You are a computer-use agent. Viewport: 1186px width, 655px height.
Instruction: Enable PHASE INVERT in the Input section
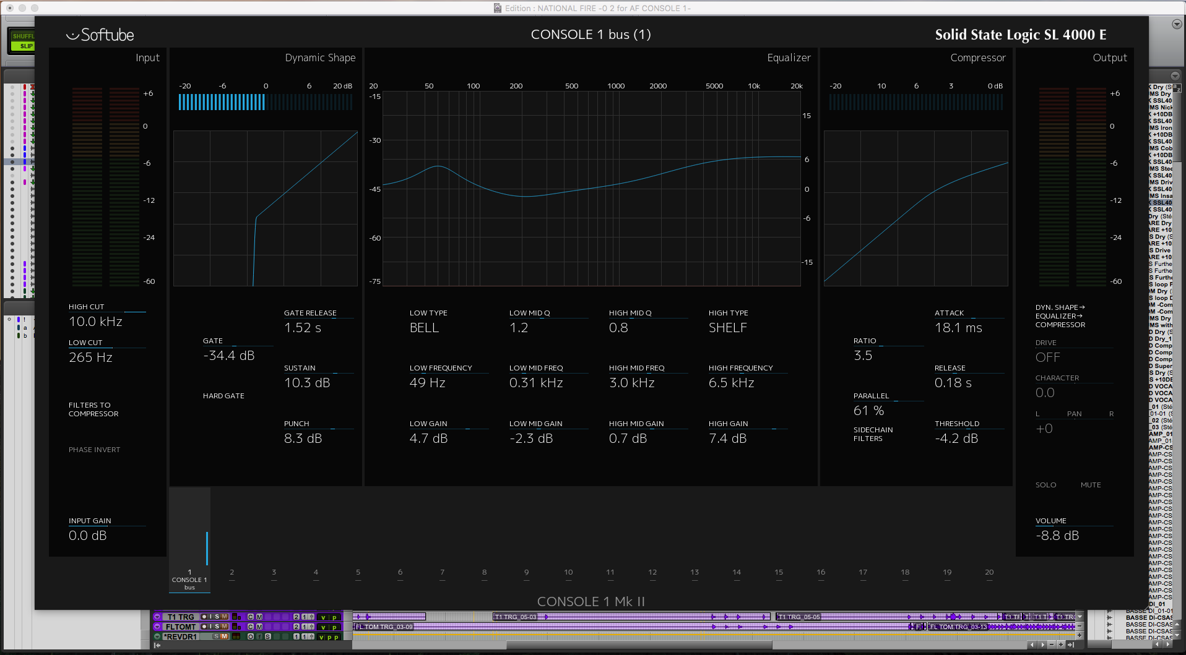click(x=94, y=450)
